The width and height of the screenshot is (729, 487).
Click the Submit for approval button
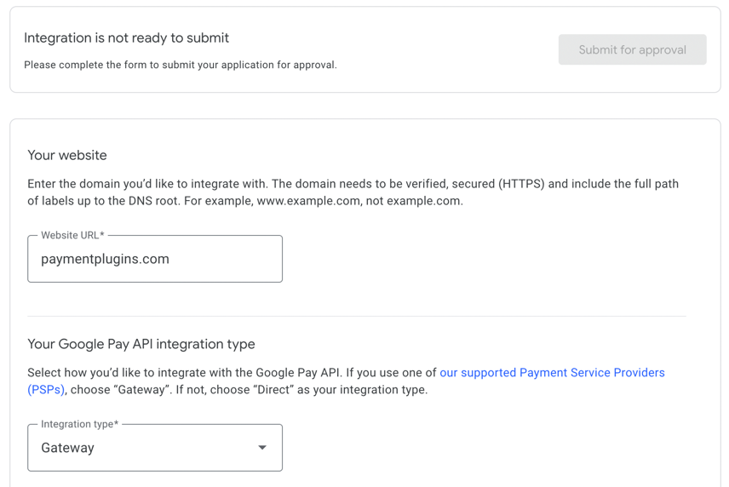coord(632,49)
